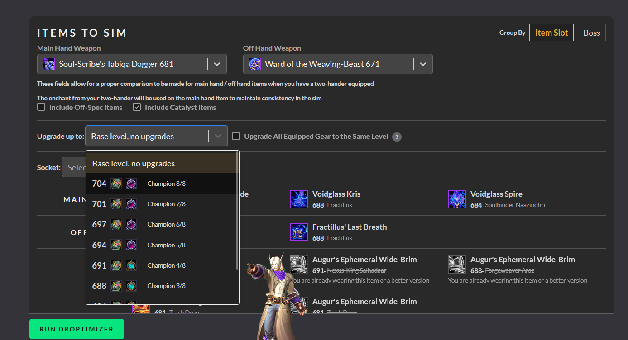Enable the Include Off-Spec Items checkbox
This screenshot has width=628, height=340.
(x=41, y=107)
